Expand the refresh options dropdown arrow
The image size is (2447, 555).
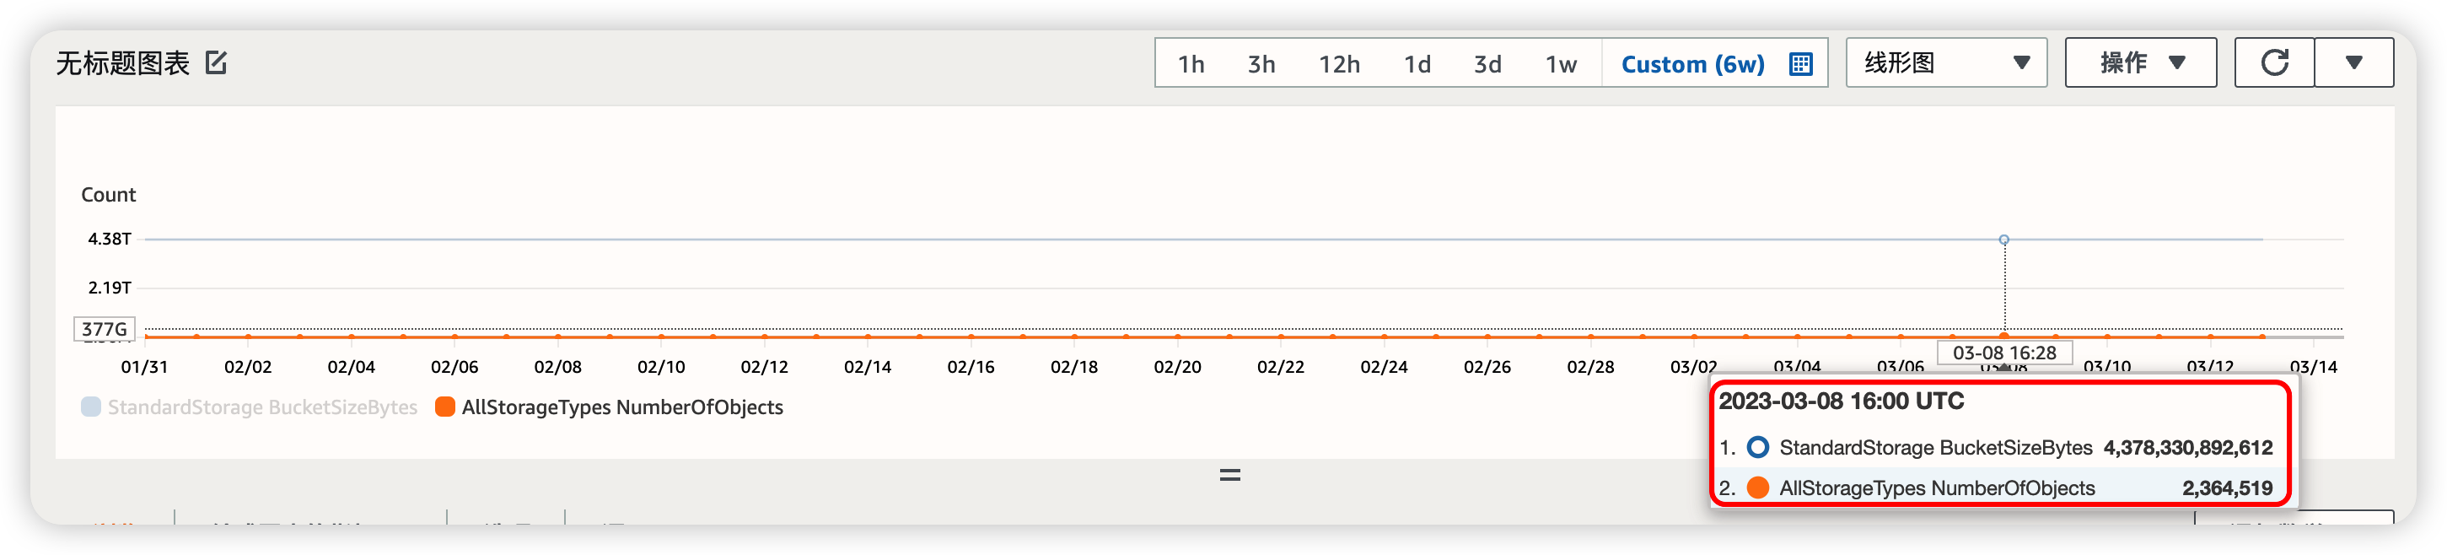[x=2353, y=62]
